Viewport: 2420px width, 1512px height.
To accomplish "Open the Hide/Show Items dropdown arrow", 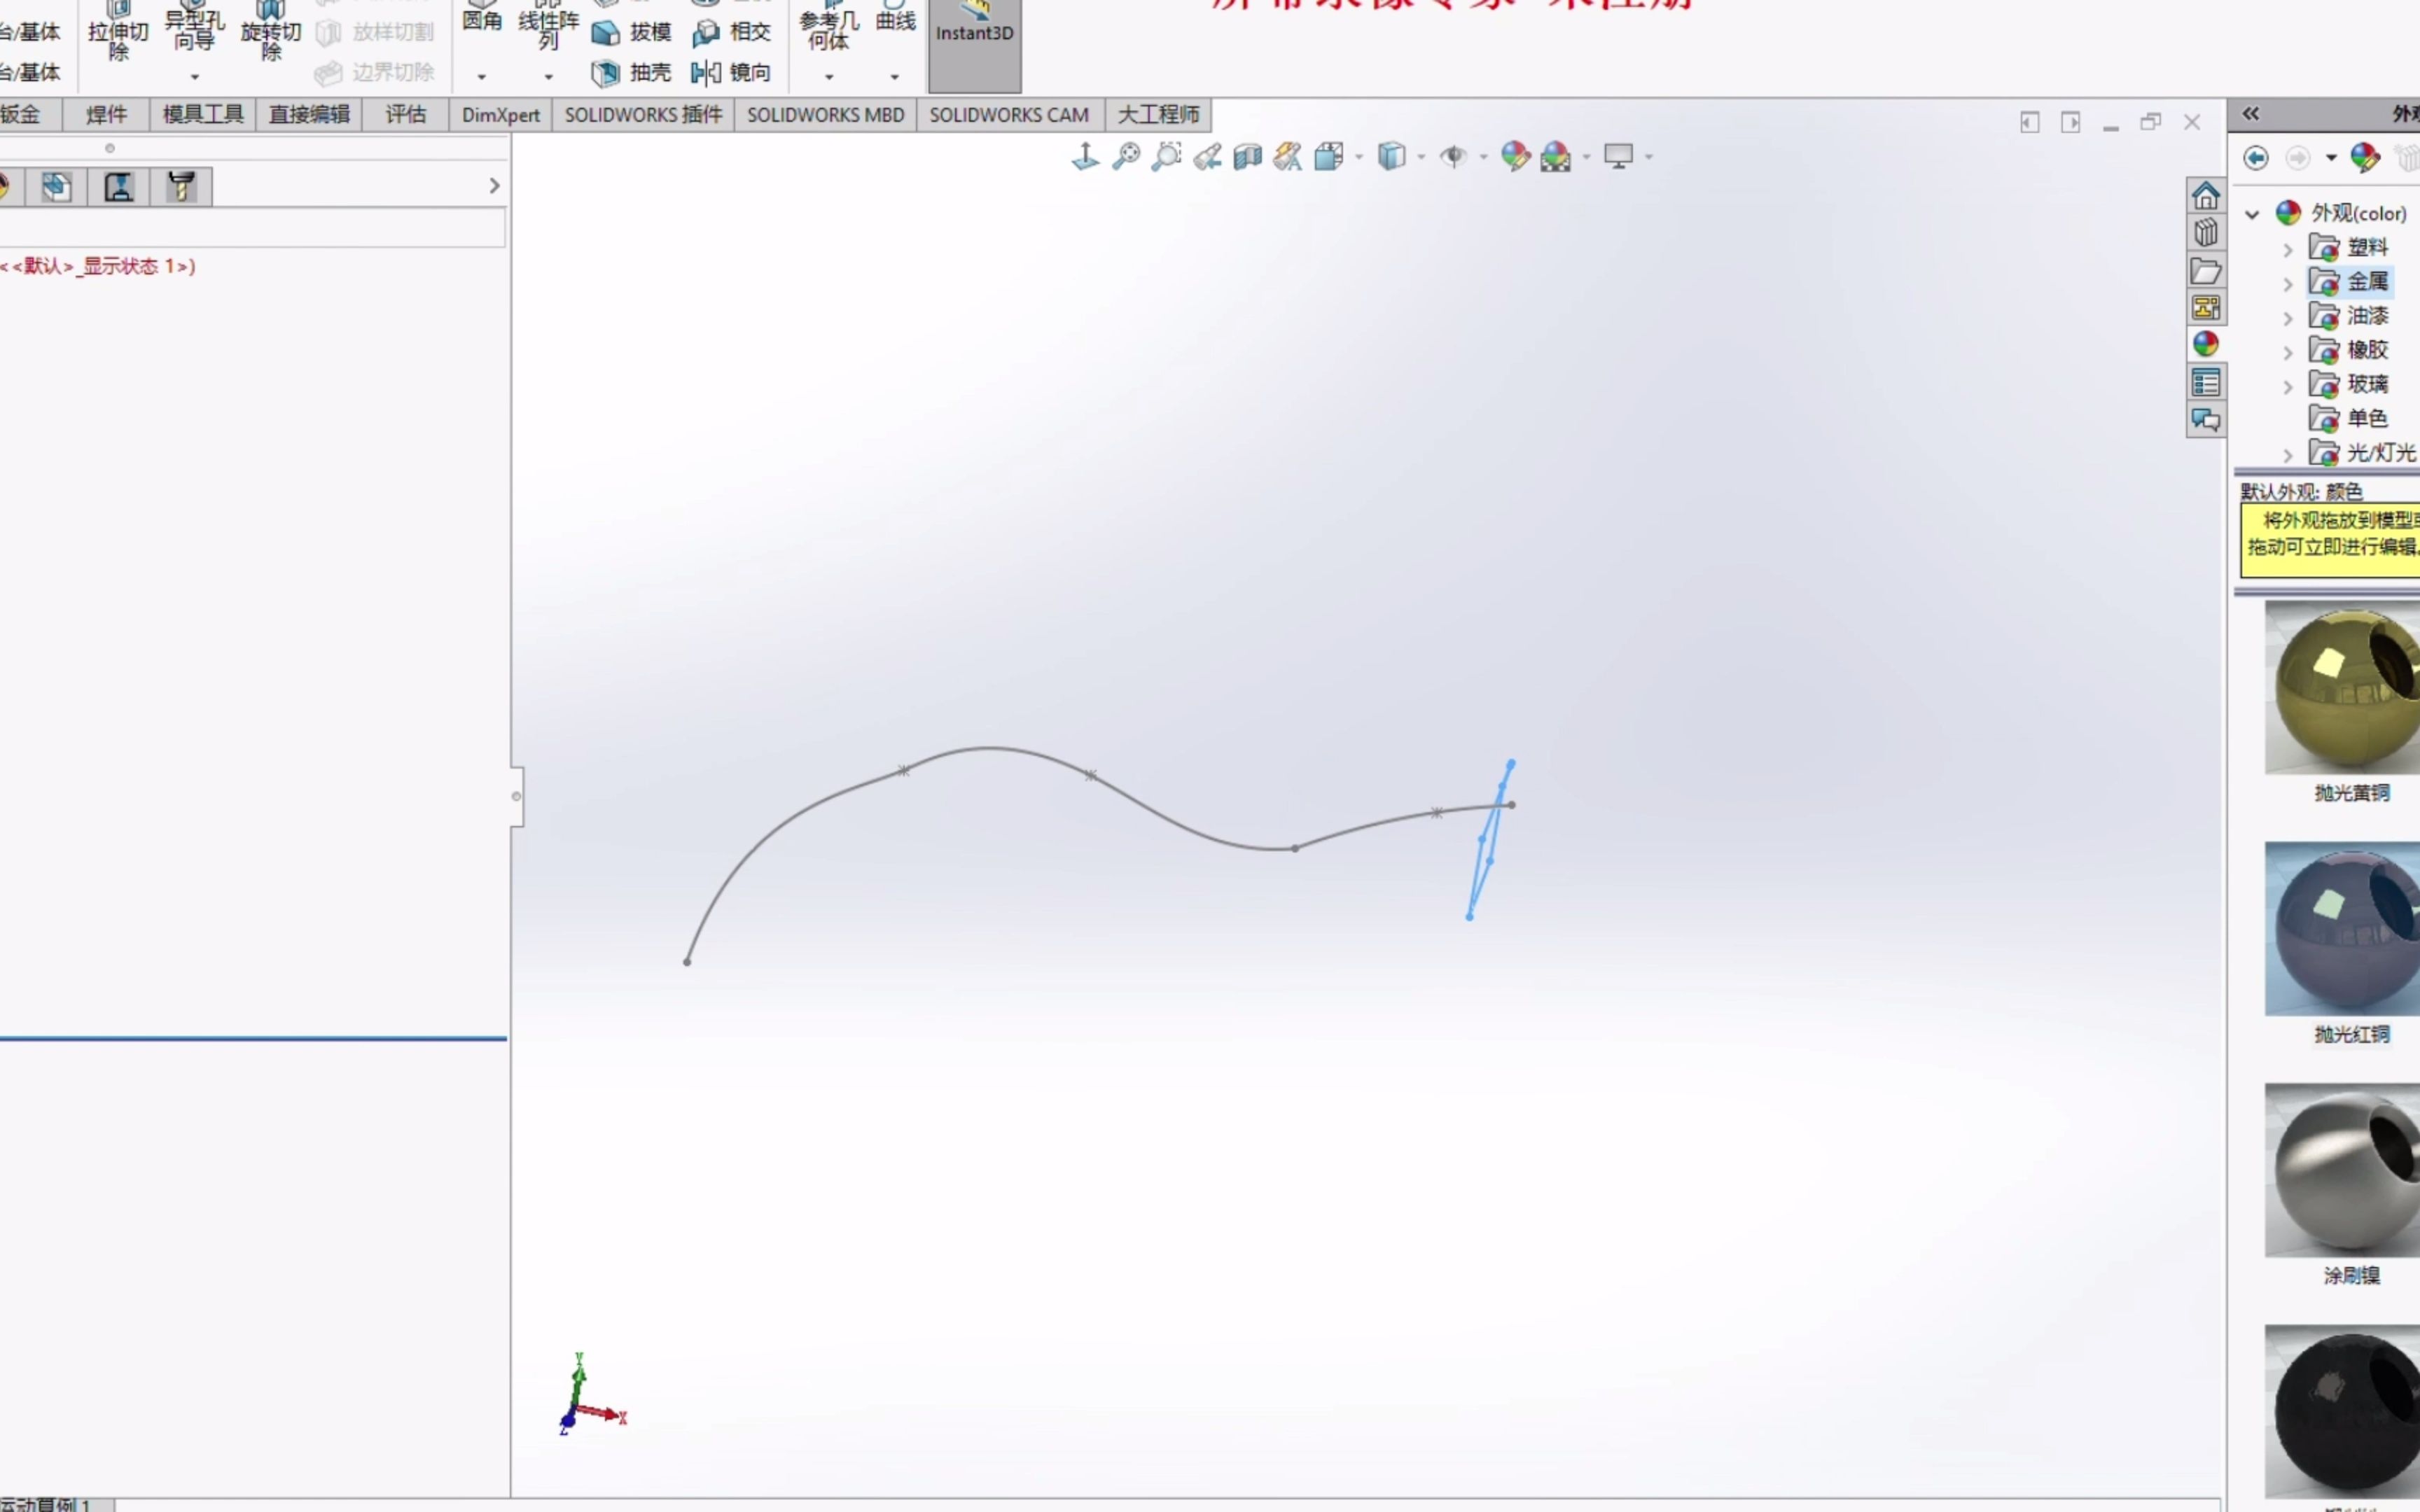I will coord(1483,157).
